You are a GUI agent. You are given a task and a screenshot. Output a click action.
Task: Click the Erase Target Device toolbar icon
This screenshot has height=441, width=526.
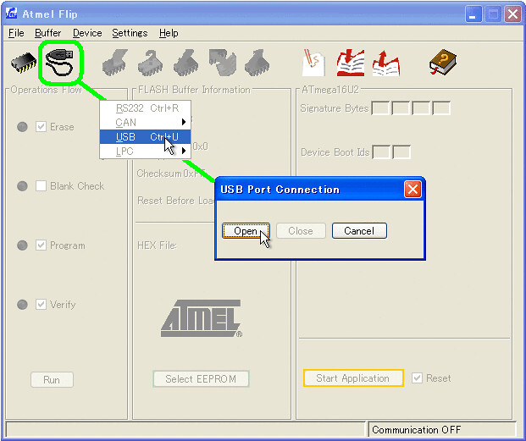(115, 62)
